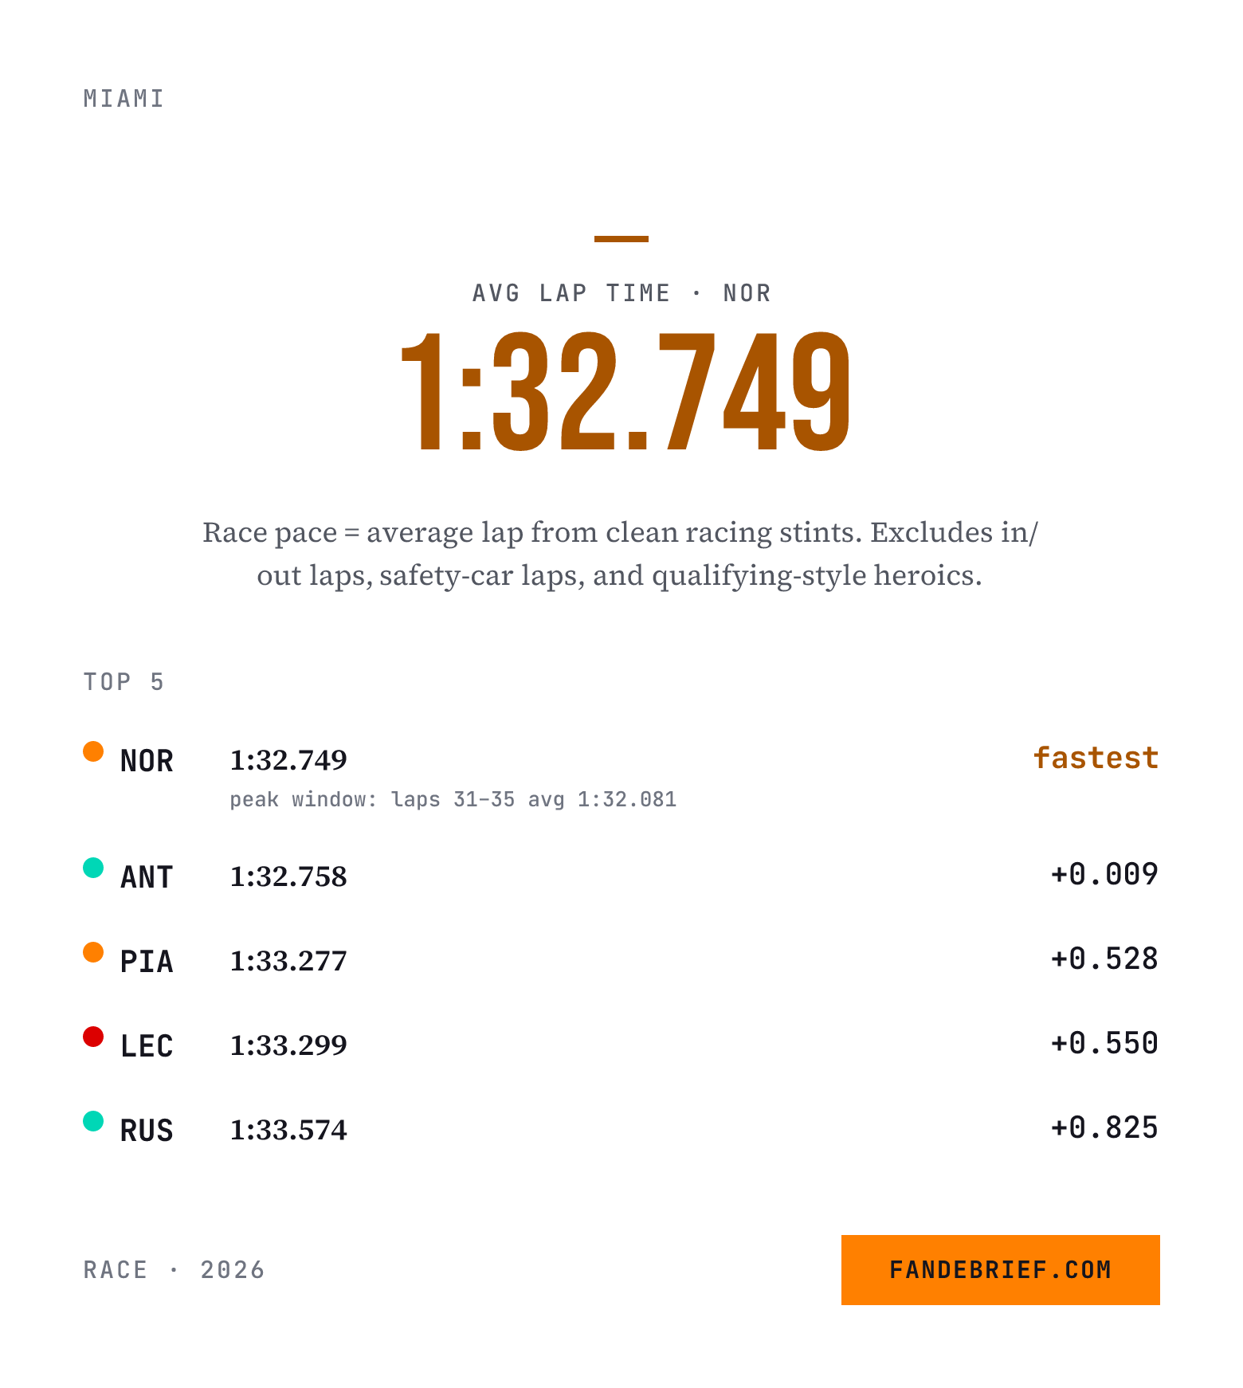The image size is (1243, 1388).
Task: Click the red dot beside LEC
Action: click(x=93, y=1037)
